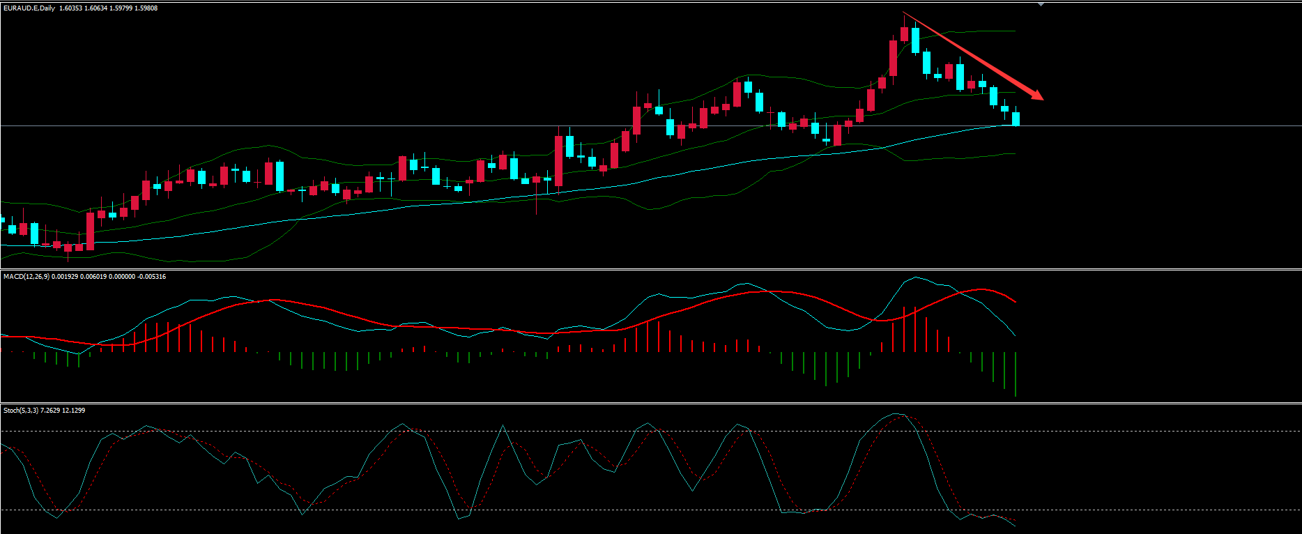Select right end of lower Bollinger band
This screenshot has height=534, width=1302.
click(1014, 154)
